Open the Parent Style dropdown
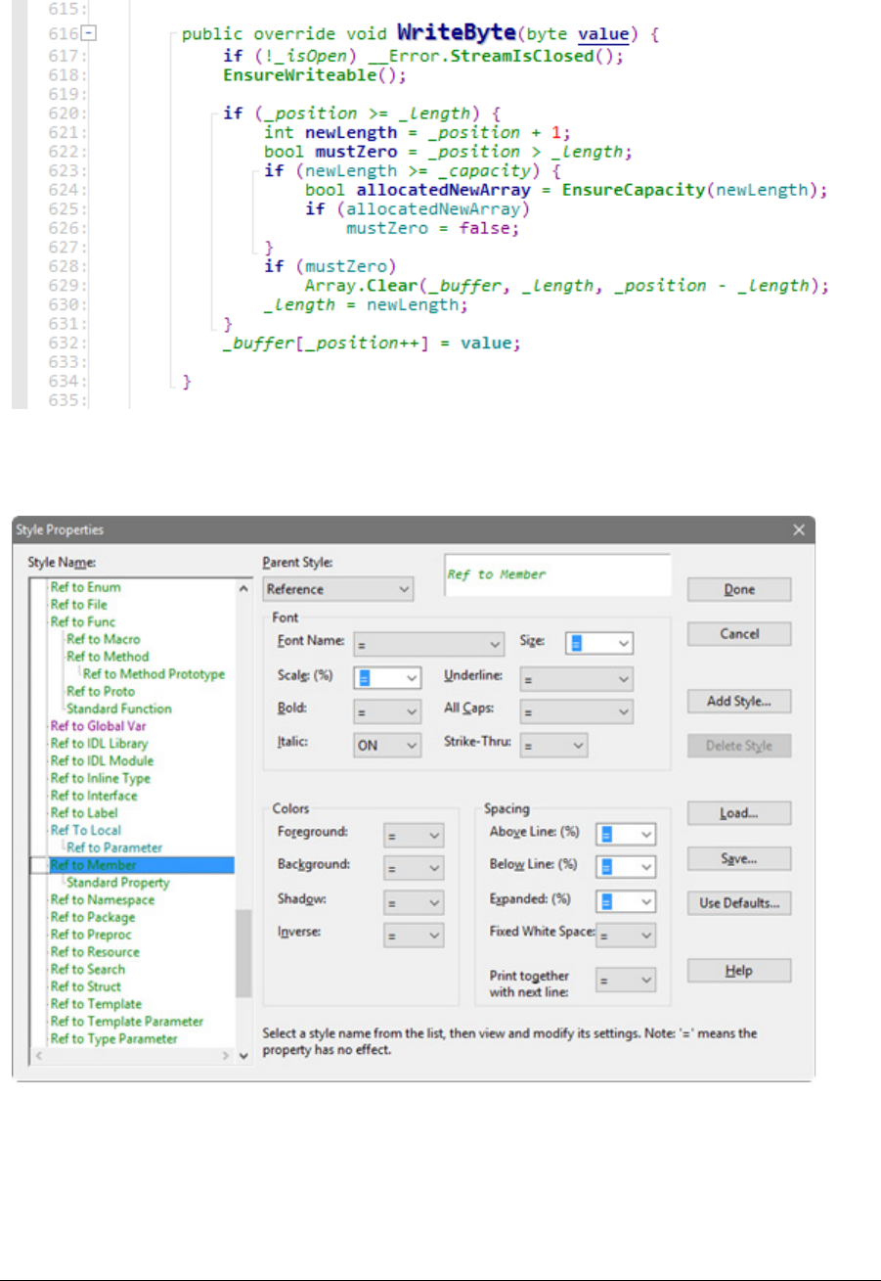 tap(338, 589)
